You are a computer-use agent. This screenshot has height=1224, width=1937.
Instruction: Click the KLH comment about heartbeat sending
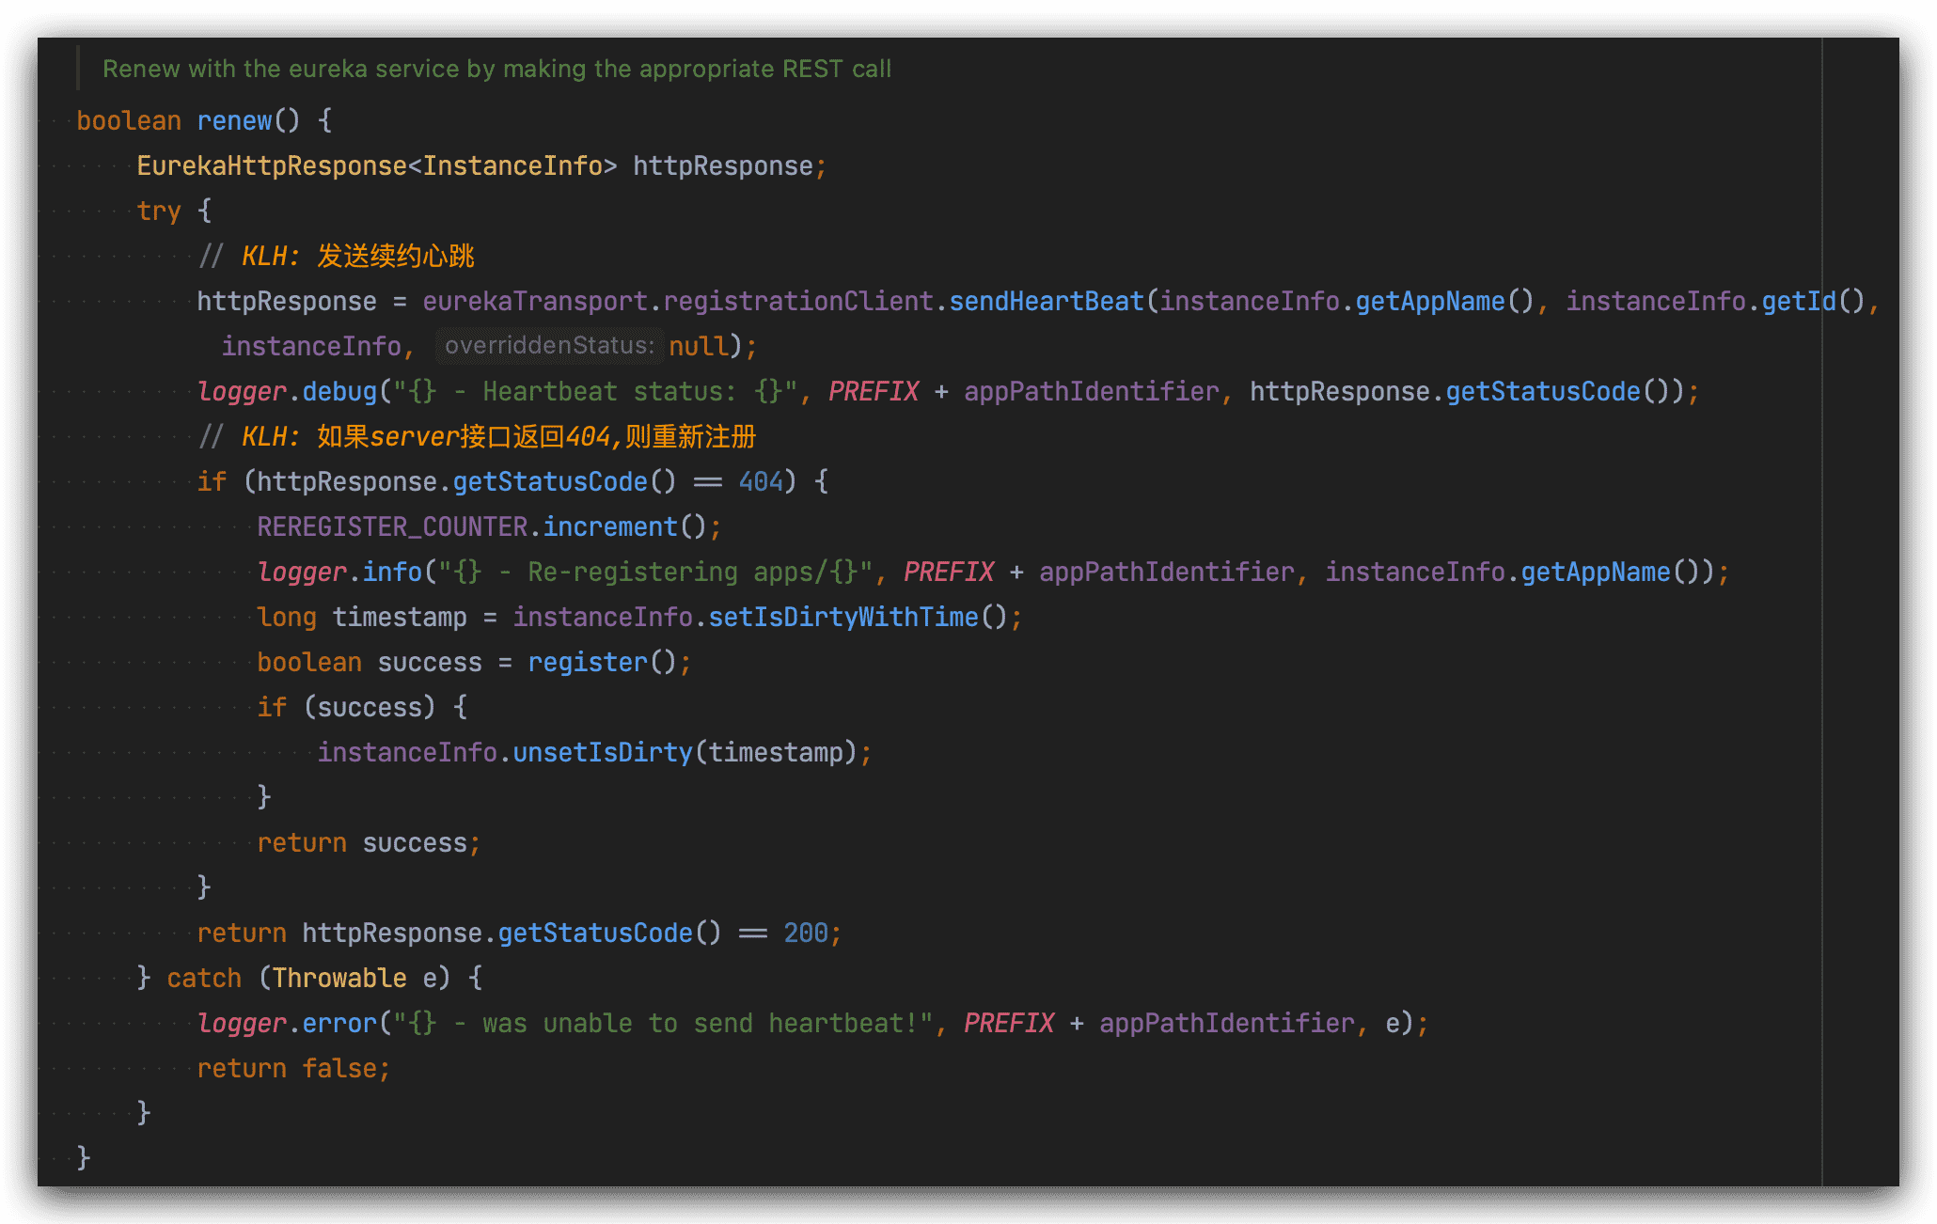336,256
